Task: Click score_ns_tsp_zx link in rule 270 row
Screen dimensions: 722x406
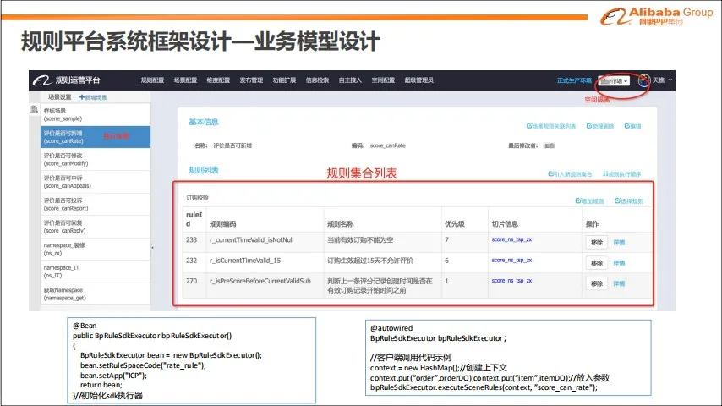Action: [x=511, y=280]
